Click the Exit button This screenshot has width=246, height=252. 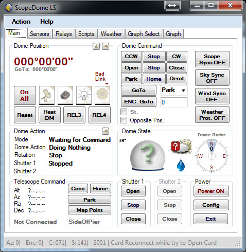tap(210, 219)
